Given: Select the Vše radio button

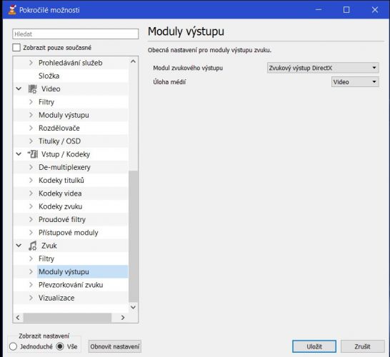Looking at the screenshot, I should pos(60,346).
